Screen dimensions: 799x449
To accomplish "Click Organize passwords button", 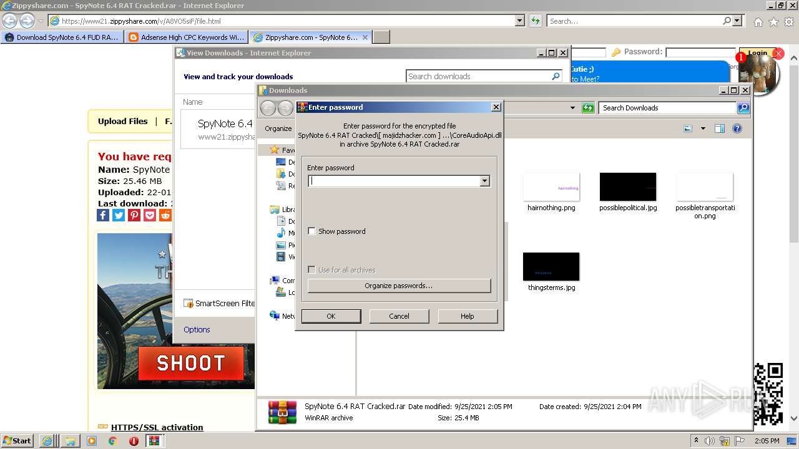I will [x=399, y=286].
